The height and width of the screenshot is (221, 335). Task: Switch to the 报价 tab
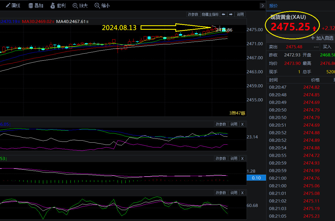tap(274, 6)
